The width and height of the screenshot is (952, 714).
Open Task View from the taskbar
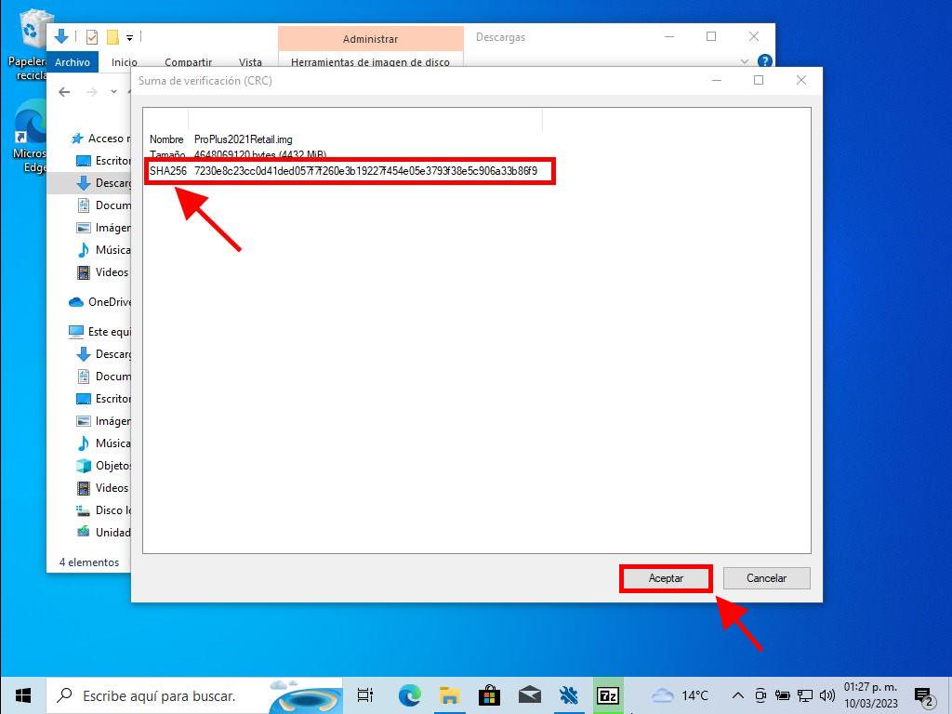coord(365,695)
